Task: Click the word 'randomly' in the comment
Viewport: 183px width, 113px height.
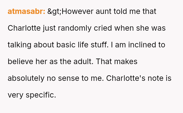Action: click(75, 28)
